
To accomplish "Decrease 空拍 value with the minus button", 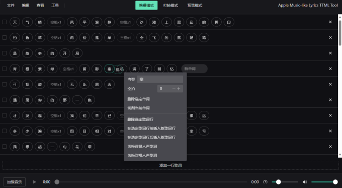I will pyautogui.click(x=174, y=89).
